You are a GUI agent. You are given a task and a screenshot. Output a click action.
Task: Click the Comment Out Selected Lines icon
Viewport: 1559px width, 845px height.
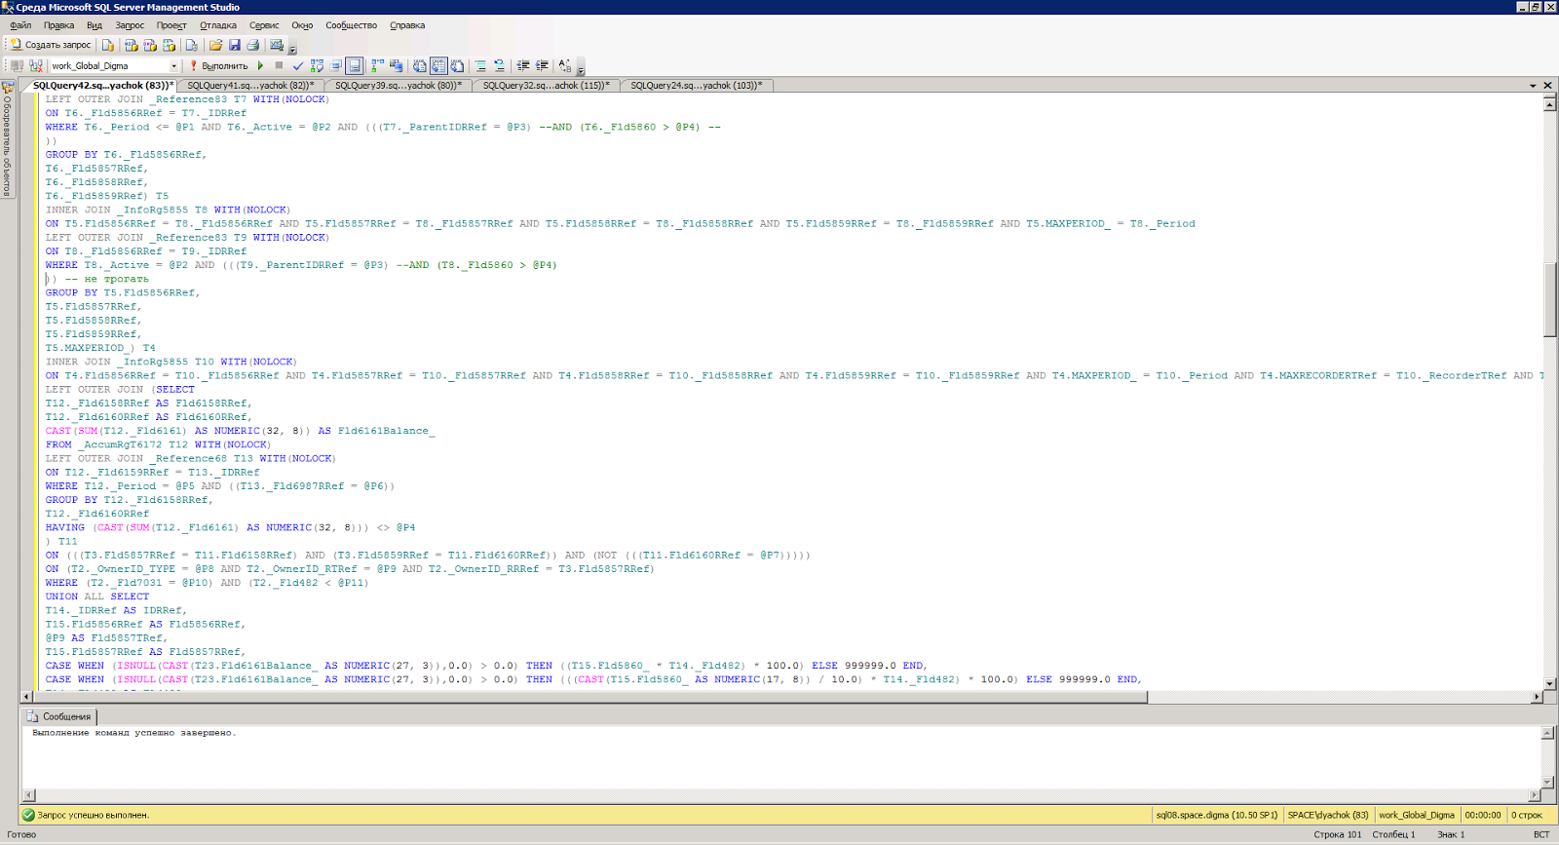480,66
